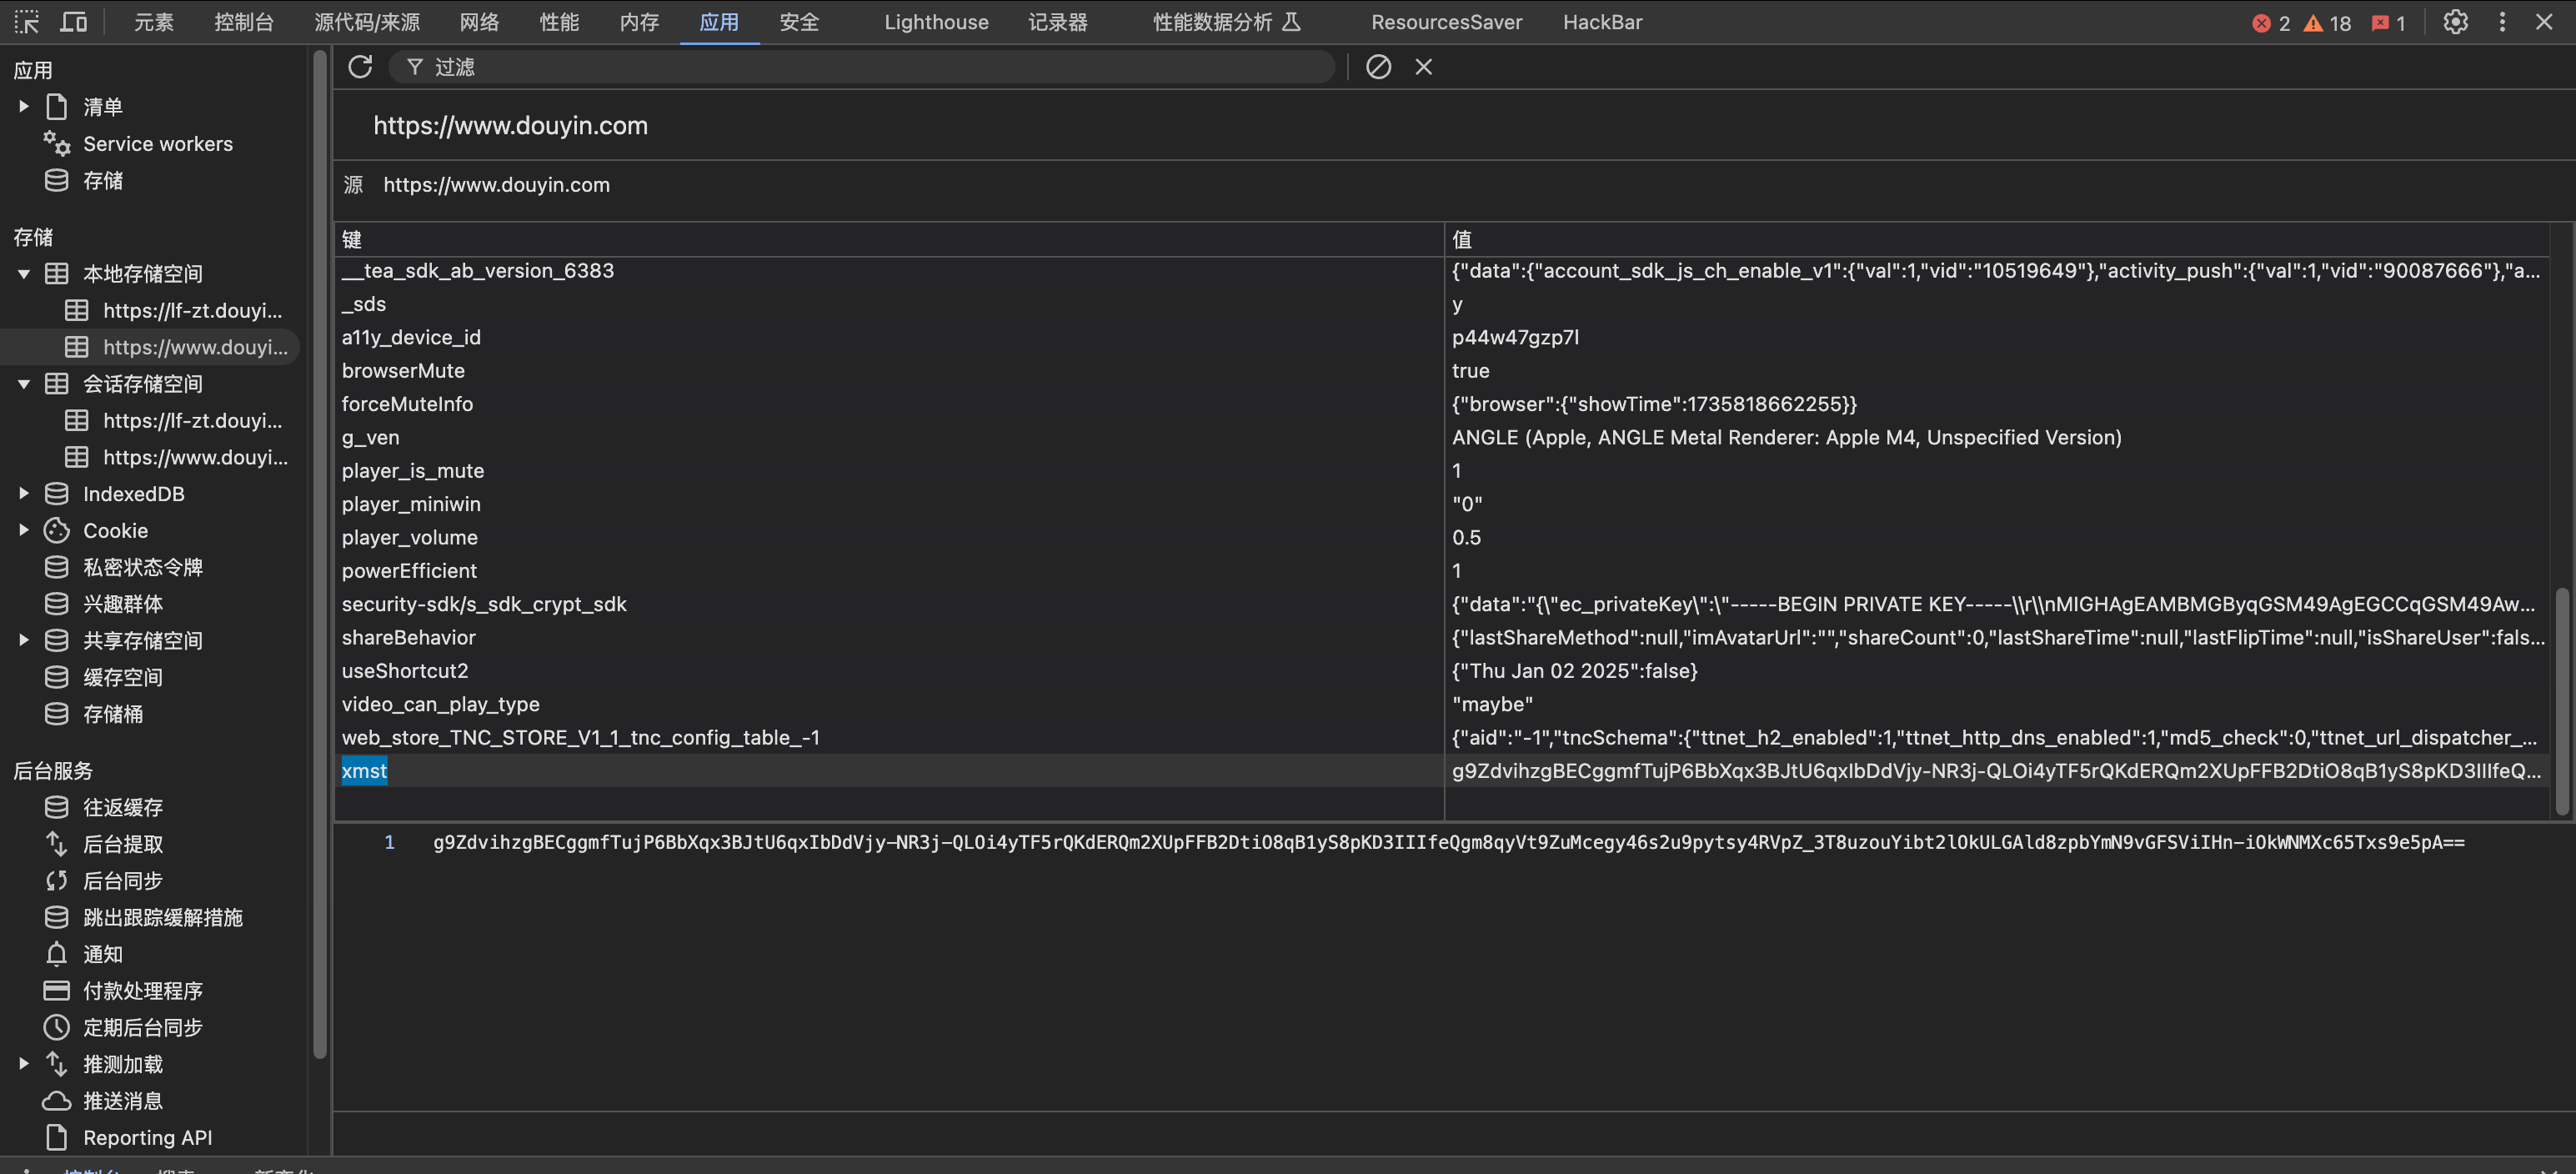Toggle device toolbar emulation icon
Image resolution: width=2576 pixels, height=1174 pixels.
coord(74,22)
